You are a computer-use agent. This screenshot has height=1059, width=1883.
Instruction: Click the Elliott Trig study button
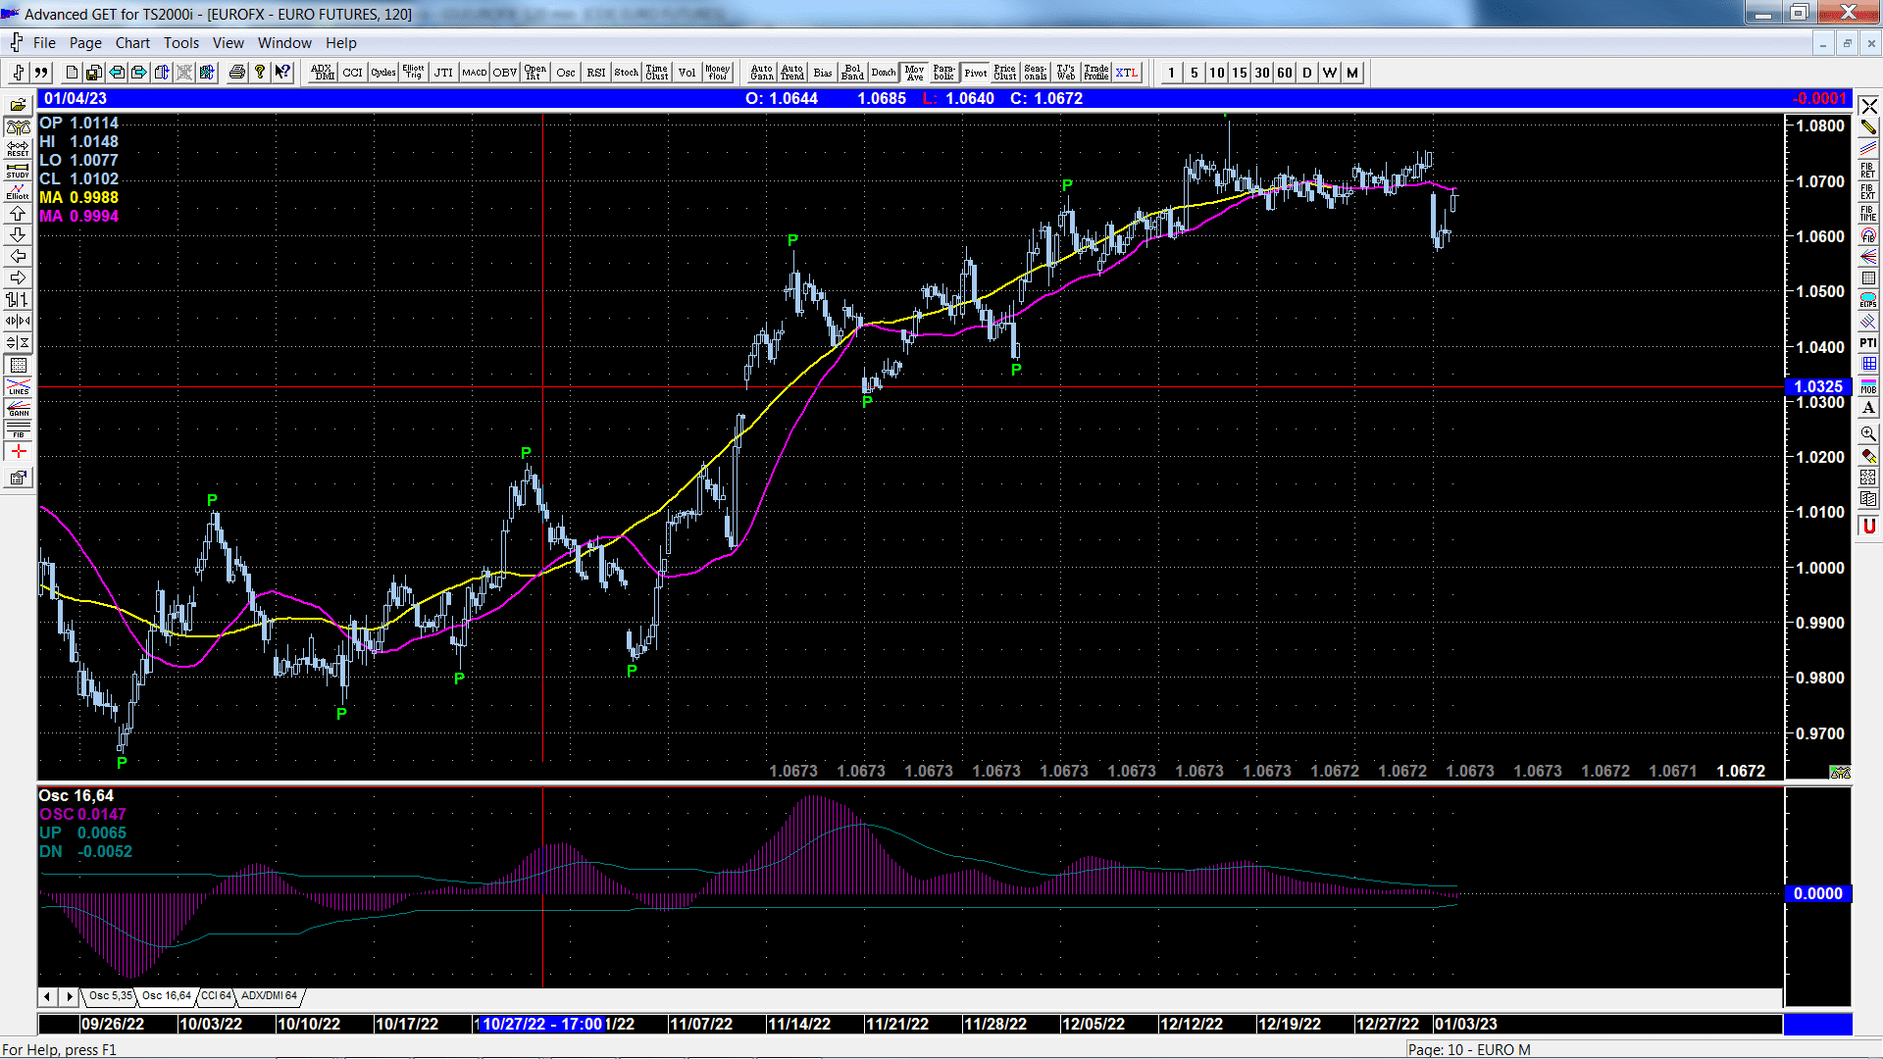coord(413,73)
